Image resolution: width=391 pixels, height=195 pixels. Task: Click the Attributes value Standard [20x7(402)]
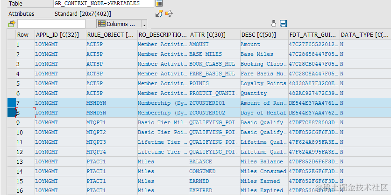83,13
